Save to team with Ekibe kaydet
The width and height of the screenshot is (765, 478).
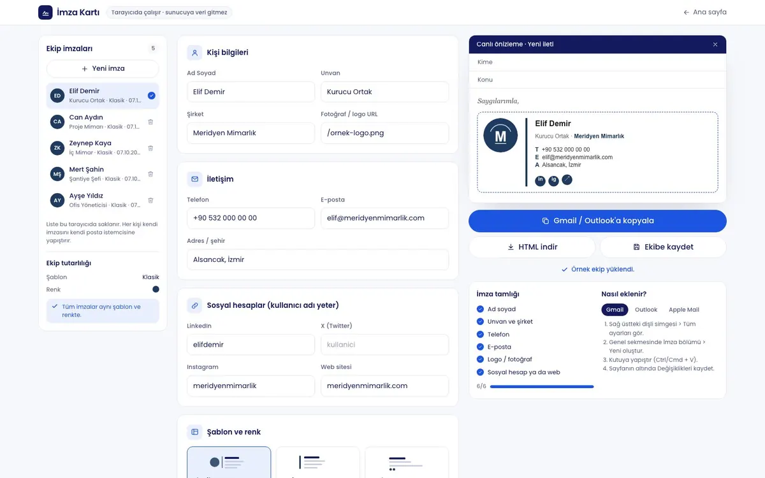tap(663, 247)
